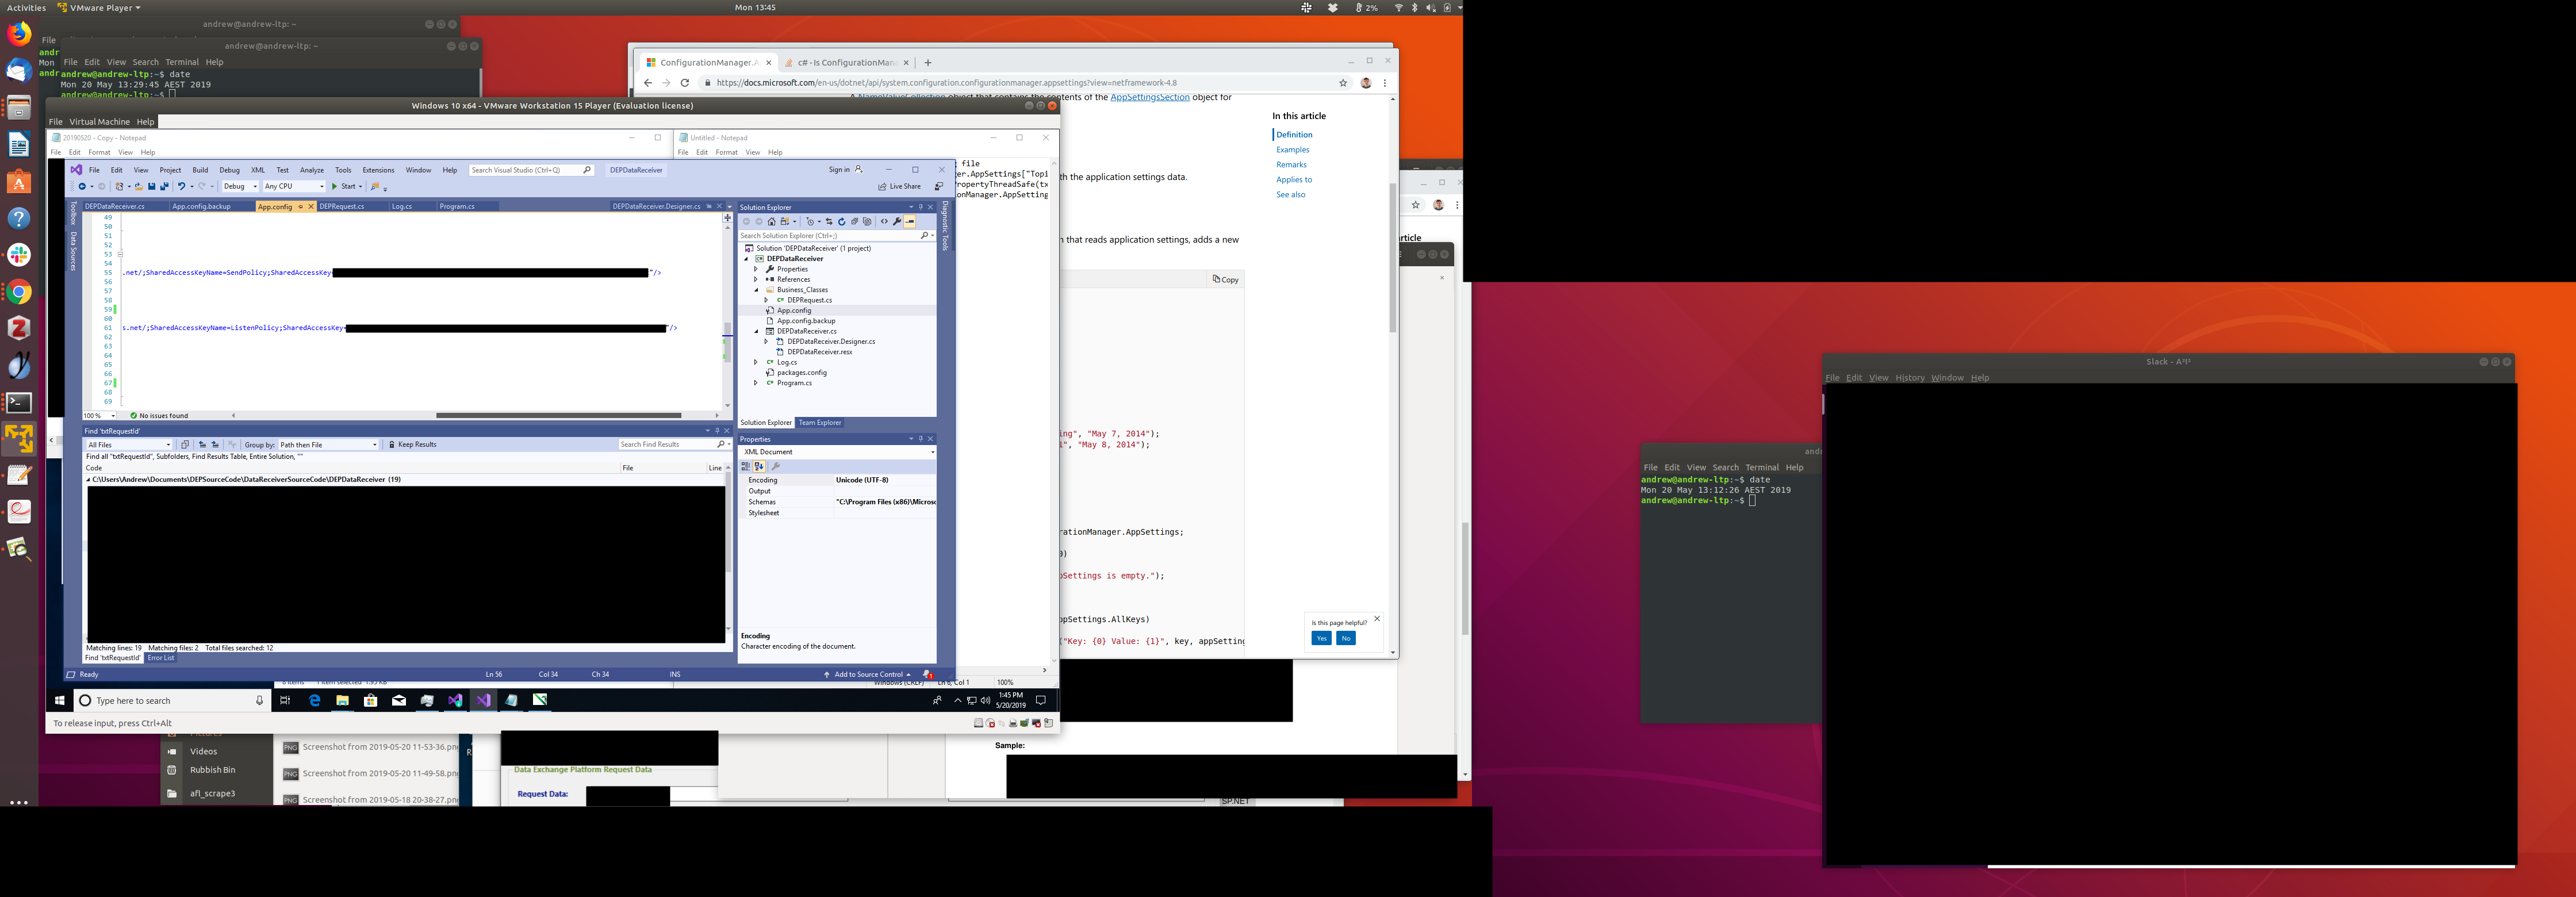
Task: Click the editor horizontal scrollbar thumb
Action: 558,415
